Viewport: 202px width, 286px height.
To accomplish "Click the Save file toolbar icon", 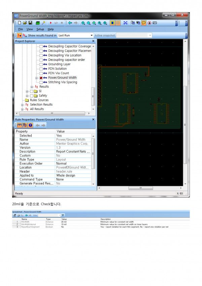I will click(x=30, y=23).
